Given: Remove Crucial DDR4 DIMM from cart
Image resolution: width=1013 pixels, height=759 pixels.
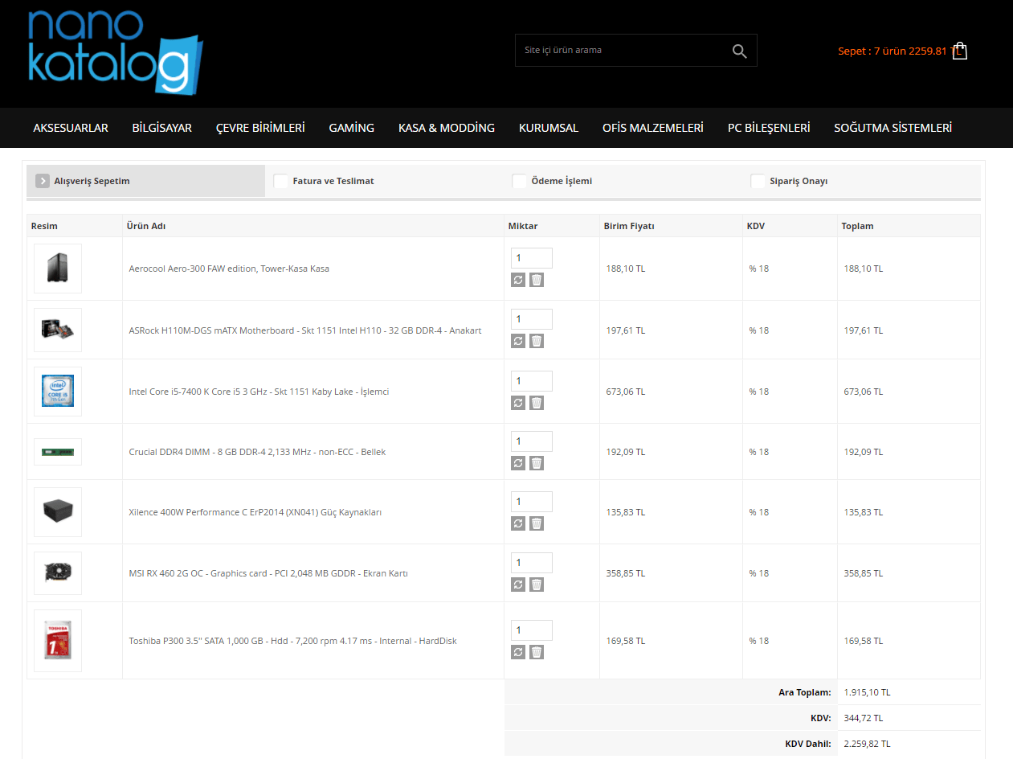Looking at the screenshot, I should (537, 463).
